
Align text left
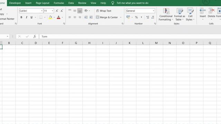pos(70,17)
